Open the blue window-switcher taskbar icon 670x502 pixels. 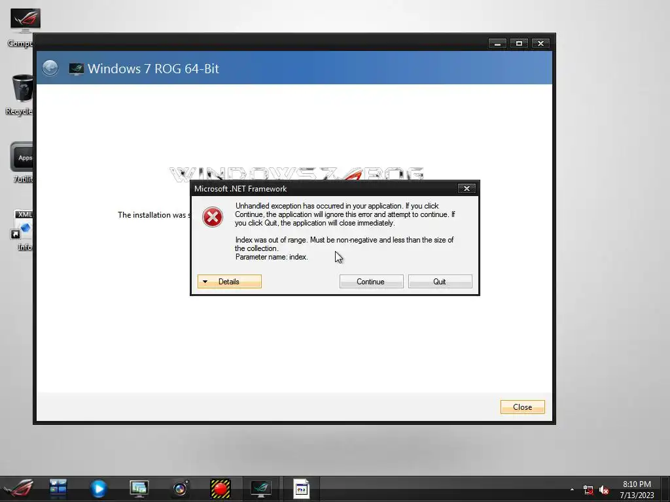pyautogui.click(x=58, y=489)
